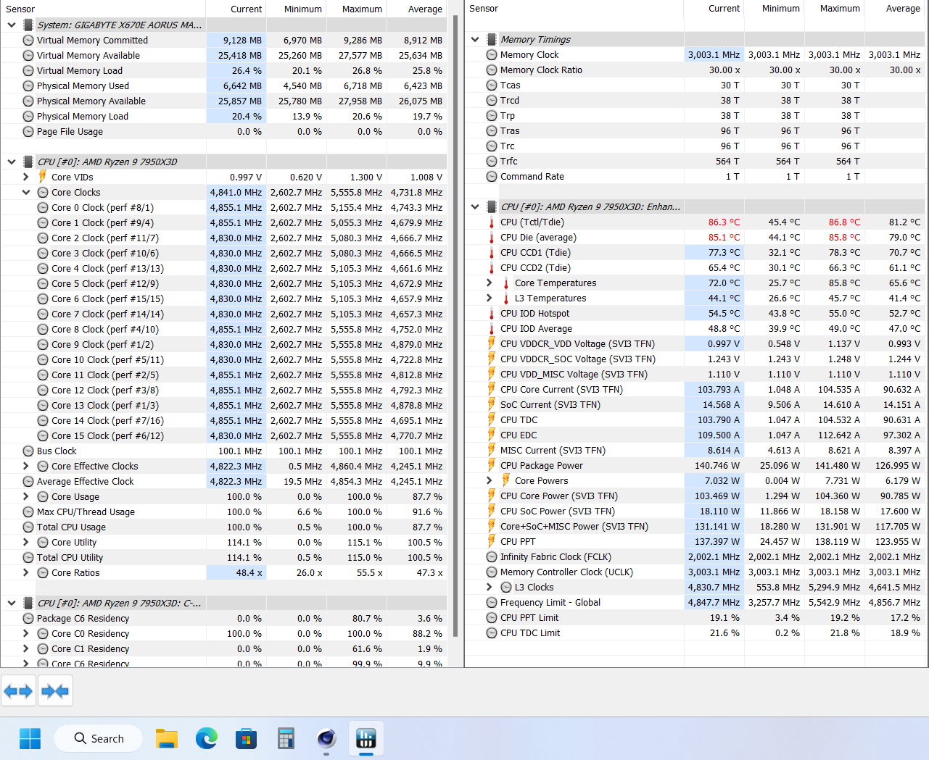
Task: Click the chip icon of the Memory Timings group
Action: [492, 40]
